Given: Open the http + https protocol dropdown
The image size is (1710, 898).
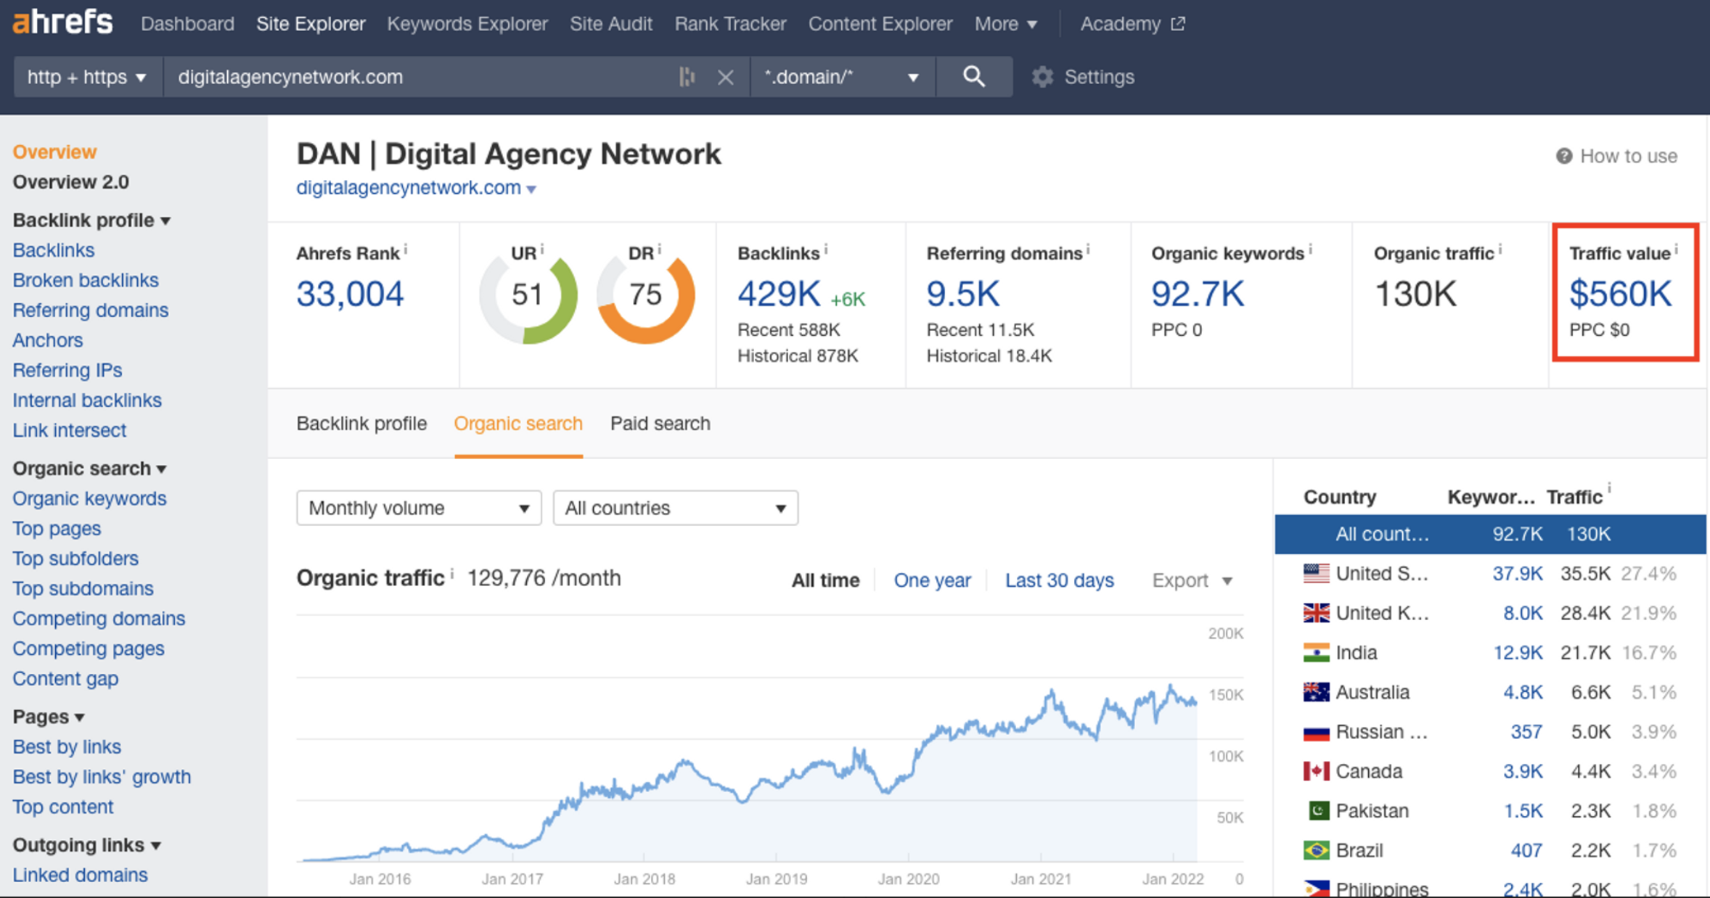Looking at the screenshot, I should pyautogui.click(x=86, y=77).
